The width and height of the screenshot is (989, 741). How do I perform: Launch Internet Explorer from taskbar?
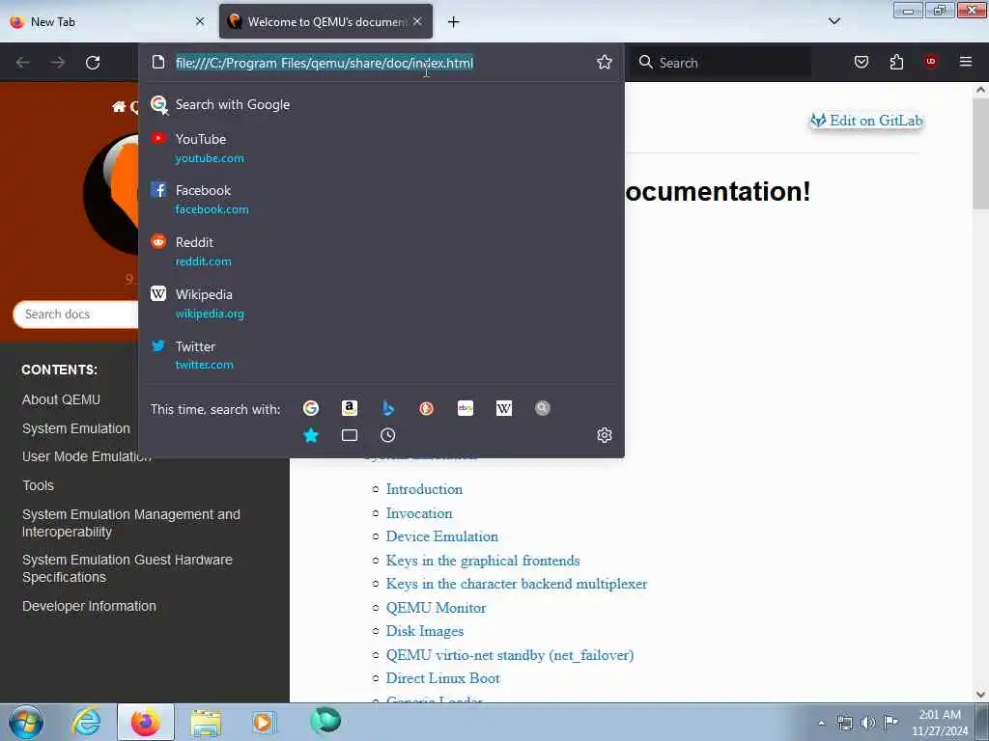click(x=86, y=722)
